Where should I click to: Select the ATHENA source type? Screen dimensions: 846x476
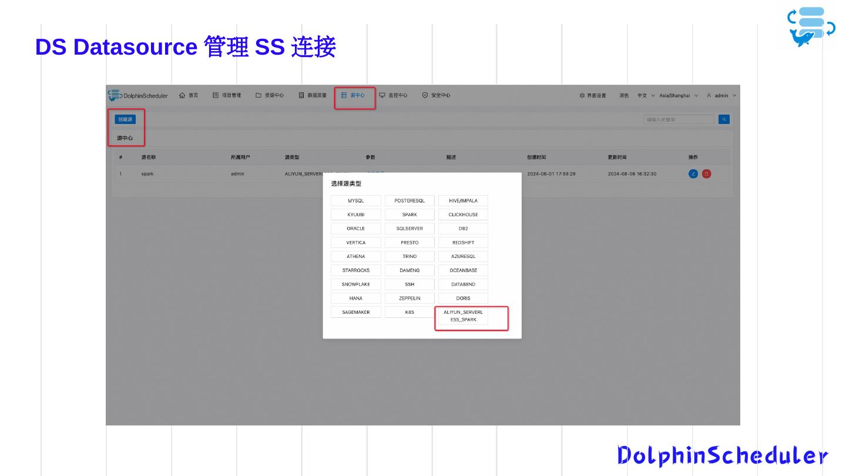(x=356, y=256)
